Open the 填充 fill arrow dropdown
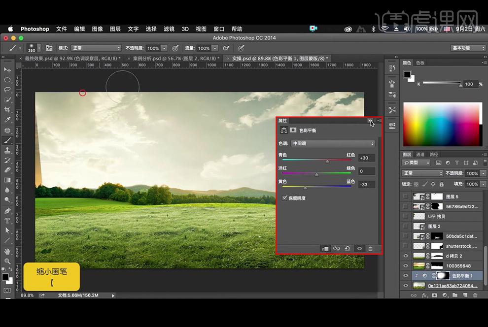This screenshot has height=327, width=488. pyautogui.click(x=483, y=184)
